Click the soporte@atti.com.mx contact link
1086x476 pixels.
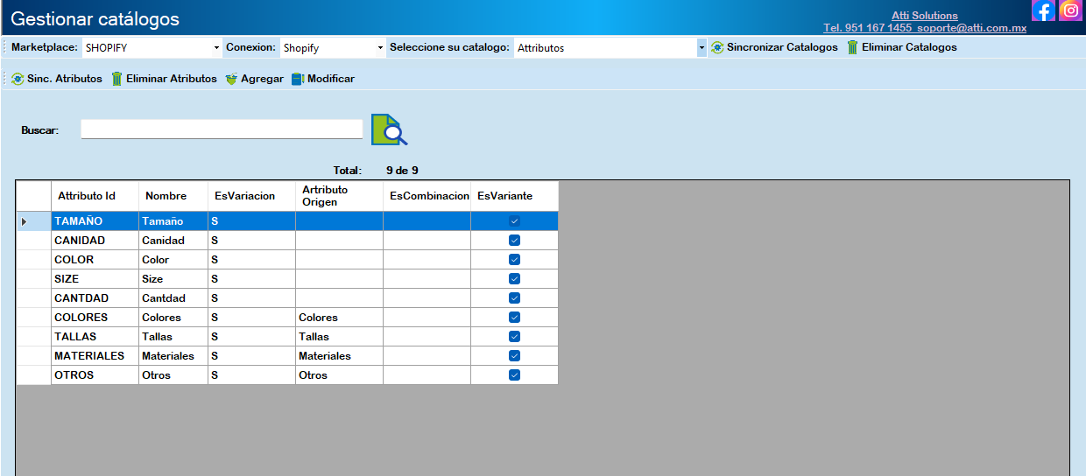pyautogui.click(x=971, y=28)
